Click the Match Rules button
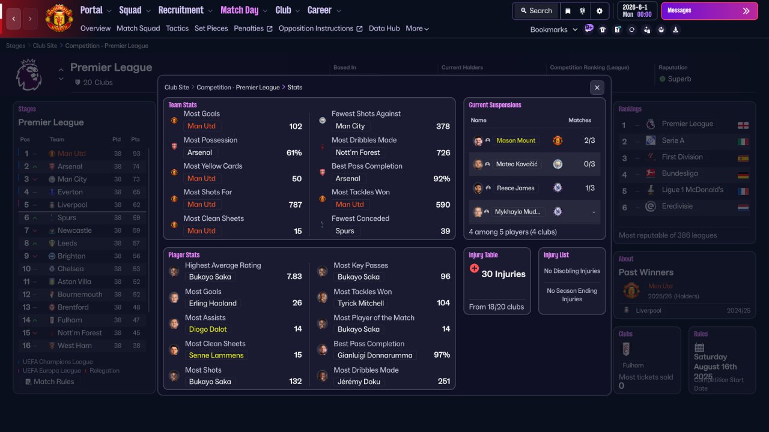The width and height of the screenshot is (769, 432). (50, 382)
